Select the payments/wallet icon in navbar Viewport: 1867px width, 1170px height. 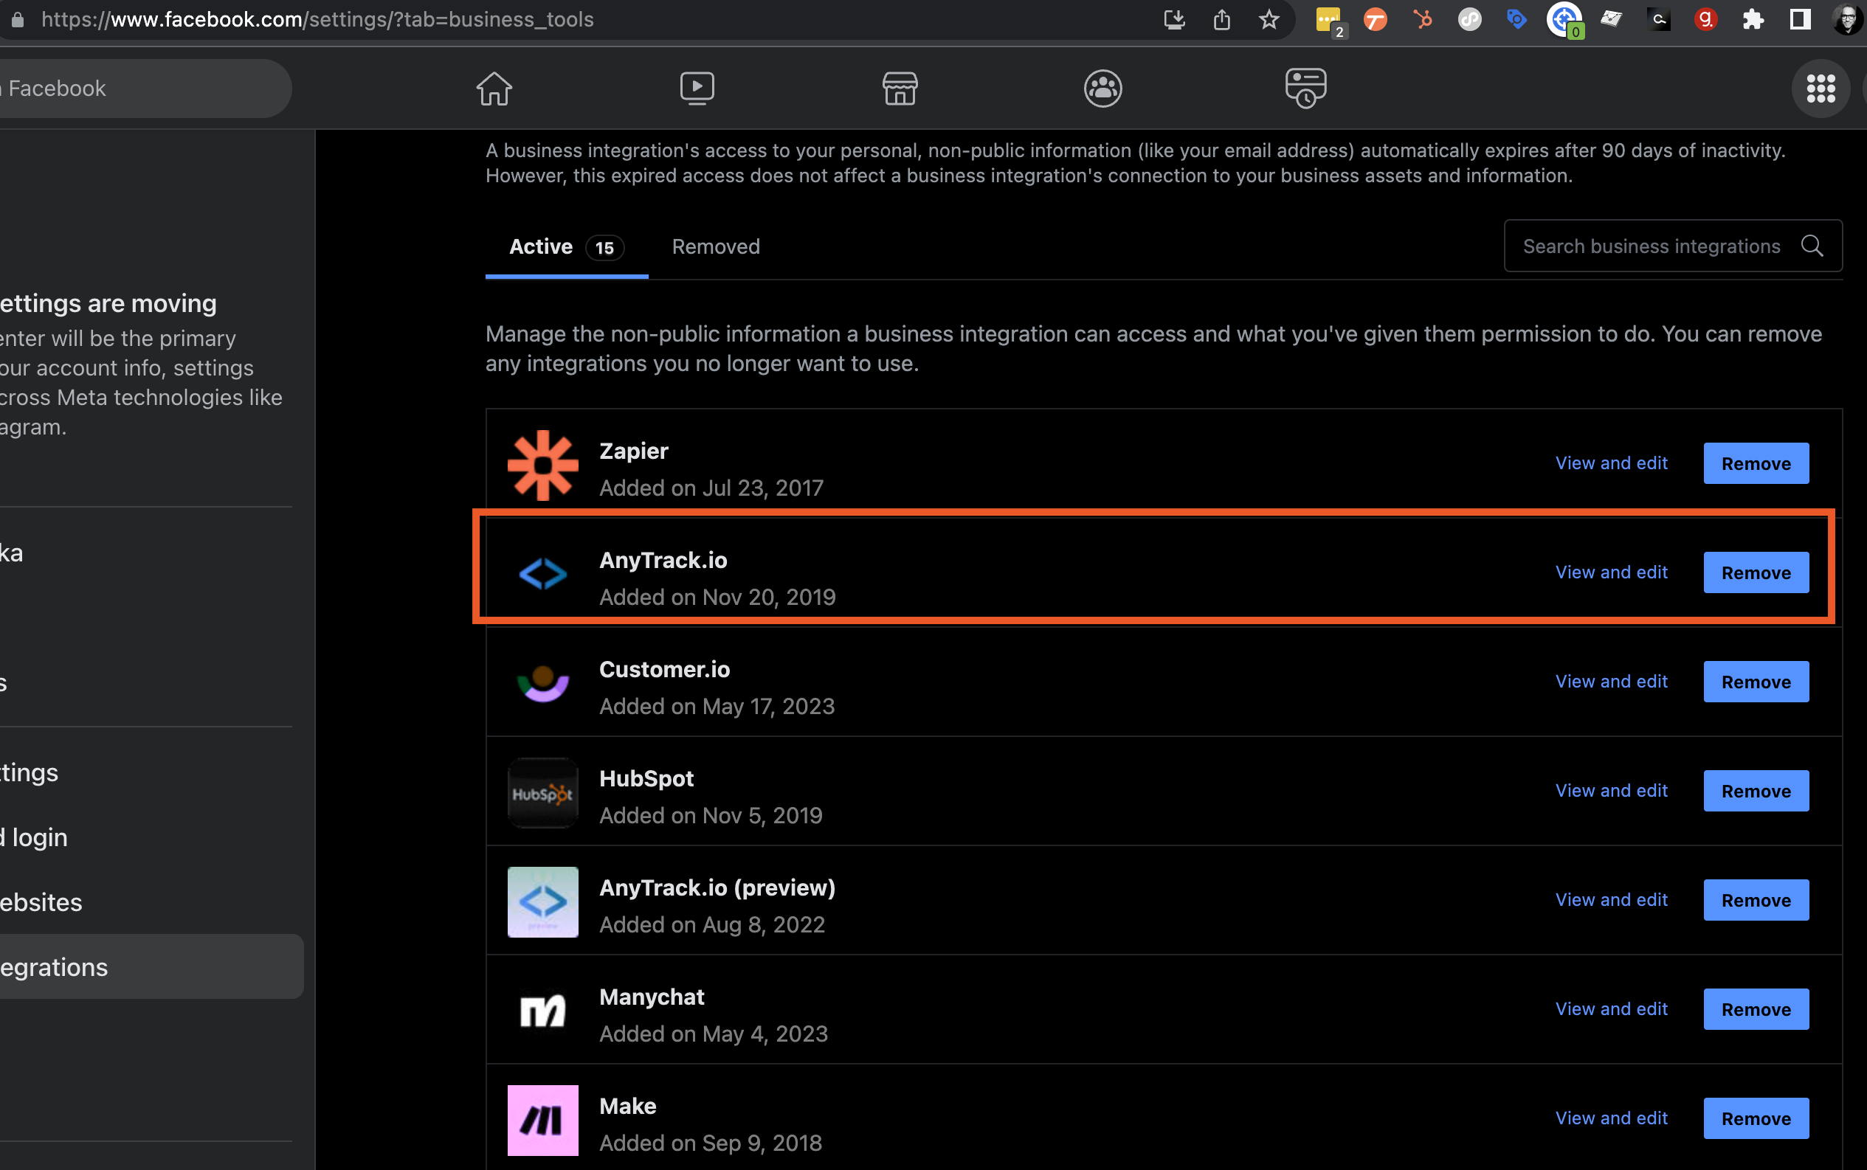pyautogui.click(x=1303, y=88)
